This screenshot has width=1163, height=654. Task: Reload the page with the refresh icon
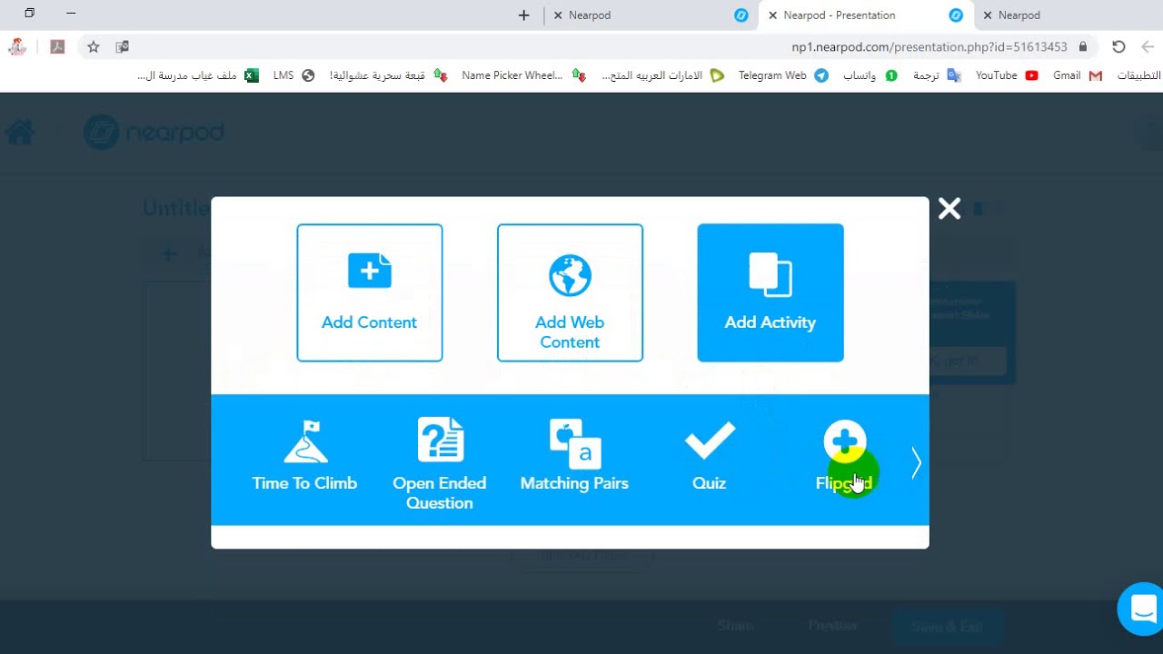tap(1118, 46)
